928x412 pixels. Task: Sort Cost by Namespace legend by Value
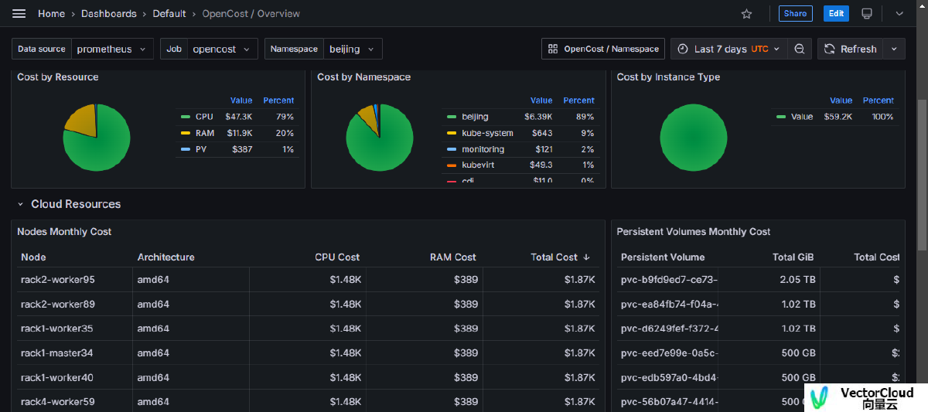(x=541, y=100)
